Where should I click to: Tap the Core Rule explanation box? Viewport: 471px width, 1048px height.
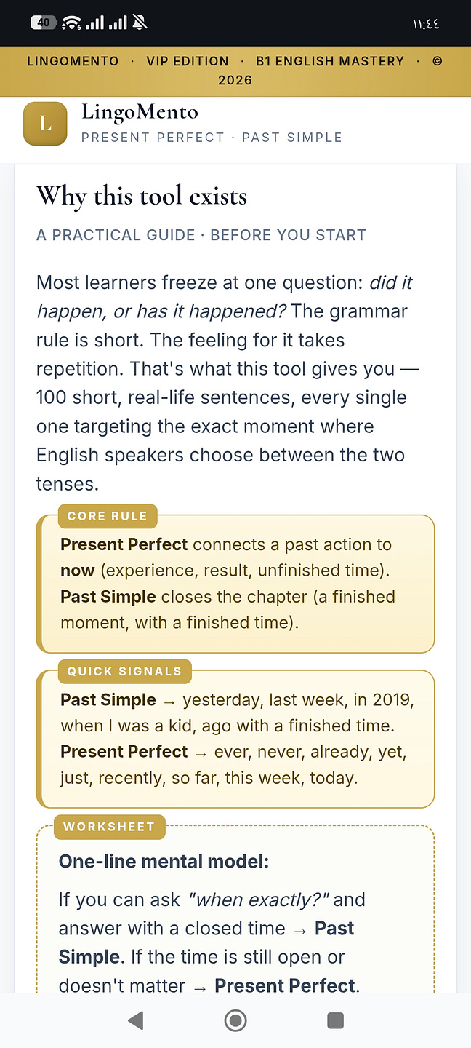235,584
